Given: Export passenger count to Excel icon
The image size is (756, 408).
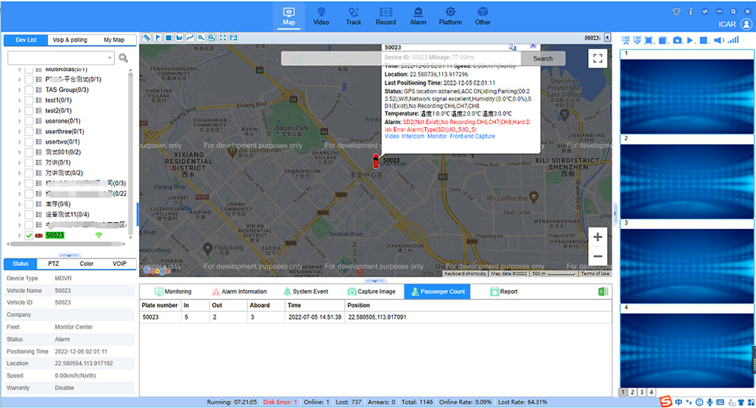Looking at the screenshot, I should [x=603, y=292].
